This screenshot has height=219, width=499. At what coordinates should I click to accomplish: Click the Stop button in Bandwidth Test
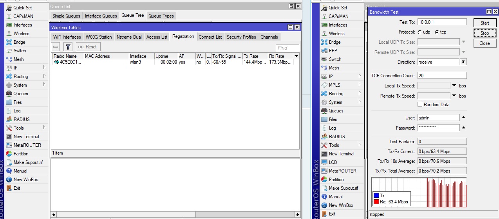485,33
